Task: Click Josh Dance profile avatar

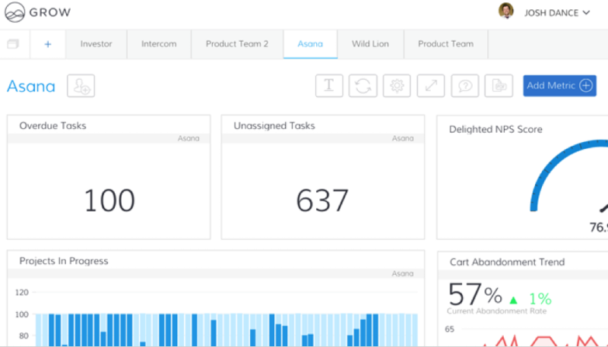Action: tap(506, 11)
